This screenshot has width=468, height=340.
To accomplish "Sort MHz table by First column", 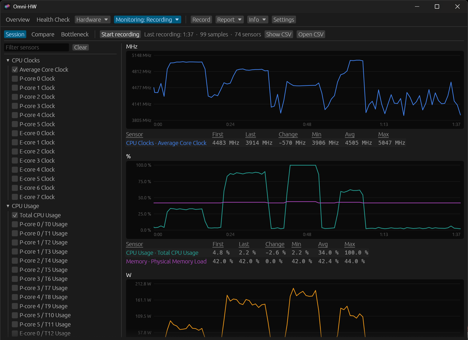I will [218, 134].
